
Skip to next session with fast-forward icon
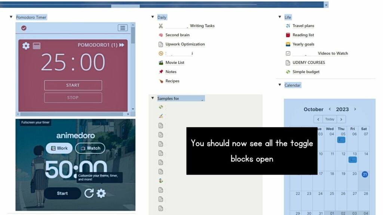(122, 45)
